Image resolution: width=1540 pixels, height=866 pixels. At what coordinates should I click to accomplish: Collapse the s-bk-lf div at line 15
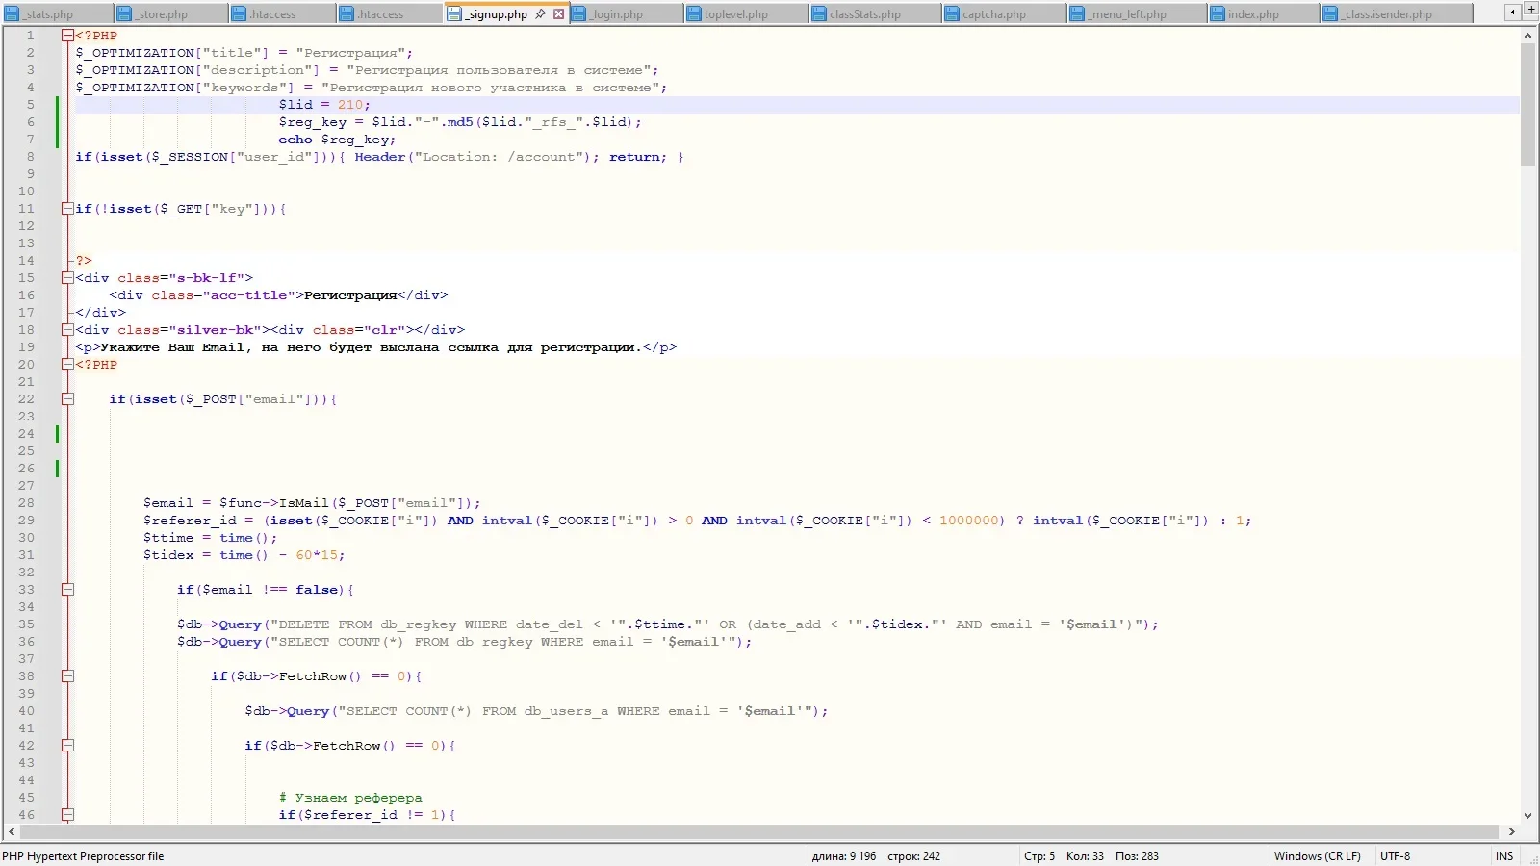pos(67,278)
